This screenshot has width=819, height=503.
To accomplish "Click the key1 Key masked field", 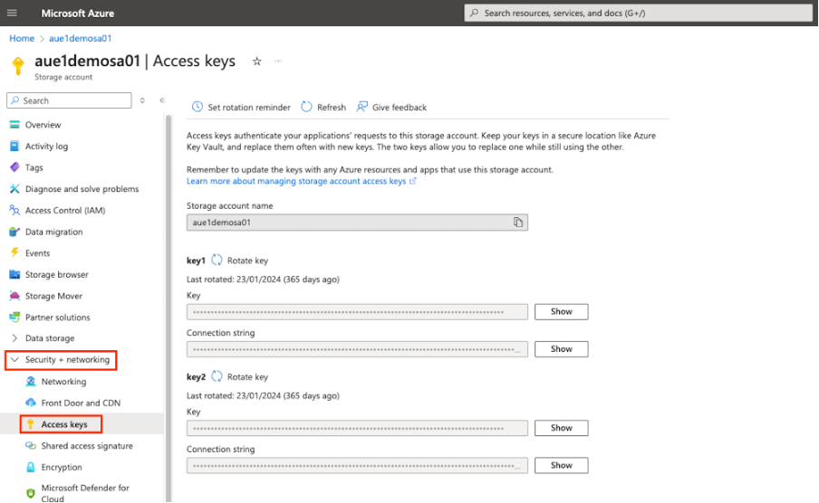I will [x=357, y=312].
